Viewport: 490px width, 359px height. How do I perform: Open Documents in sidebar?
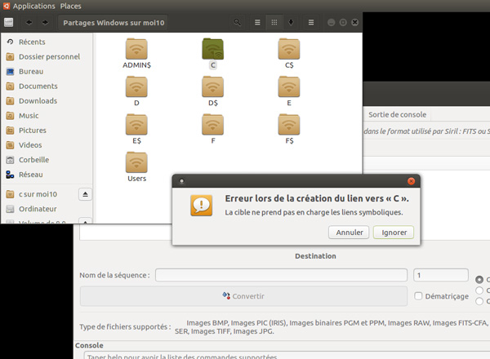(x=38, y=86)
